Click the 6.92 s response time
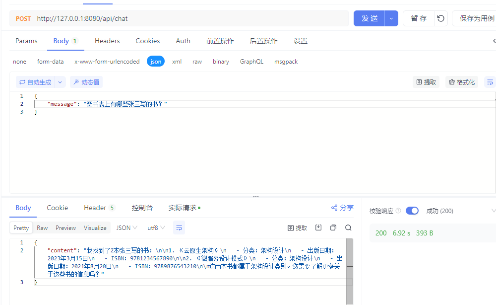Viewport: 496px width, 305px height. tap(401, 233)
